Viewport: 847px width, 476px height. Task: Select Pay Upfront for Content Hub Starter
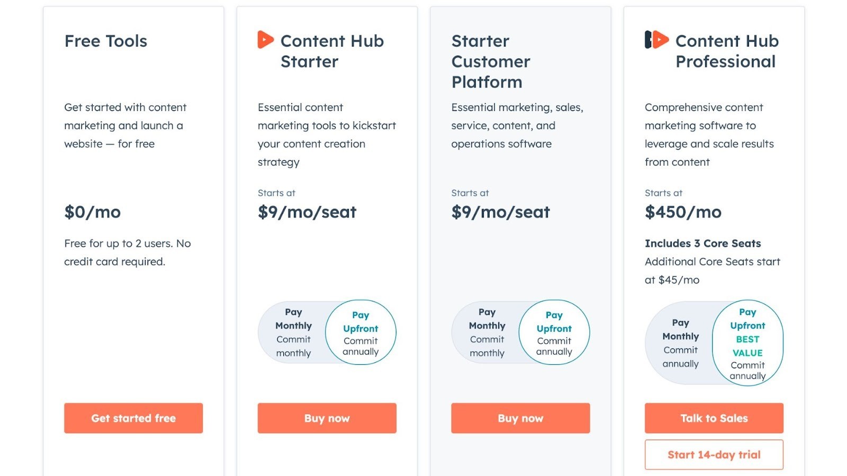[361, 332]
